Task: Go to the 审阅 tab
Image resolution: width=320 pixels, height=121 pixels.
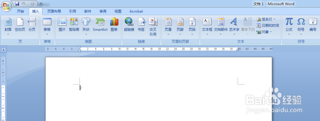Action: pos(103,11)
